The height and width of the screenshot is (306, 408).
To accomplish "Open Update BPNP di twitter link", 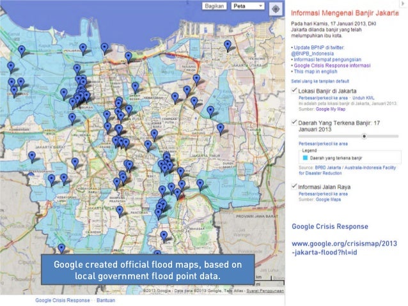I will point(319,47).
